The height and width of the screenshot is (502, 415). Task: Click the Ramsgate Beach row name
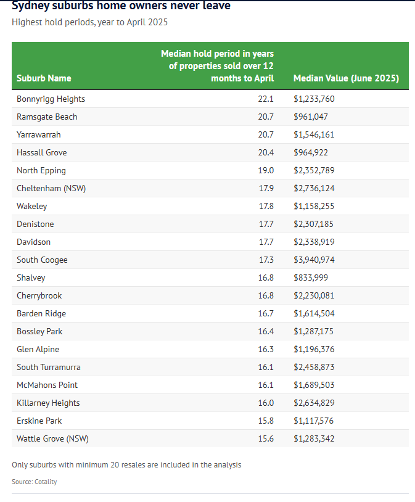point(47,117)
